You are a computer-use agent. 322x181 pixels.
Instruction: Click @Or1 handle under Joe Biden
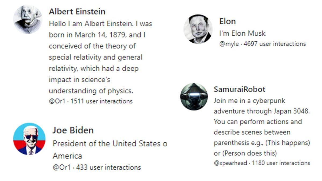pos(61,168)
